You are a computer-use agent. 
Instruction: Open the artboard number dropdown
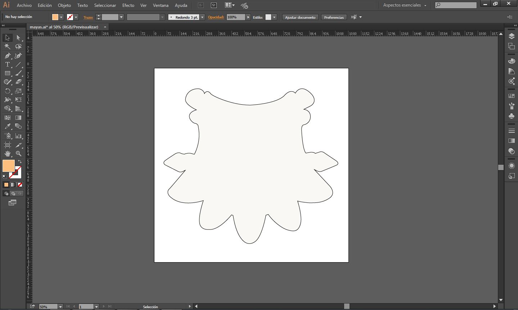(96, 306)
